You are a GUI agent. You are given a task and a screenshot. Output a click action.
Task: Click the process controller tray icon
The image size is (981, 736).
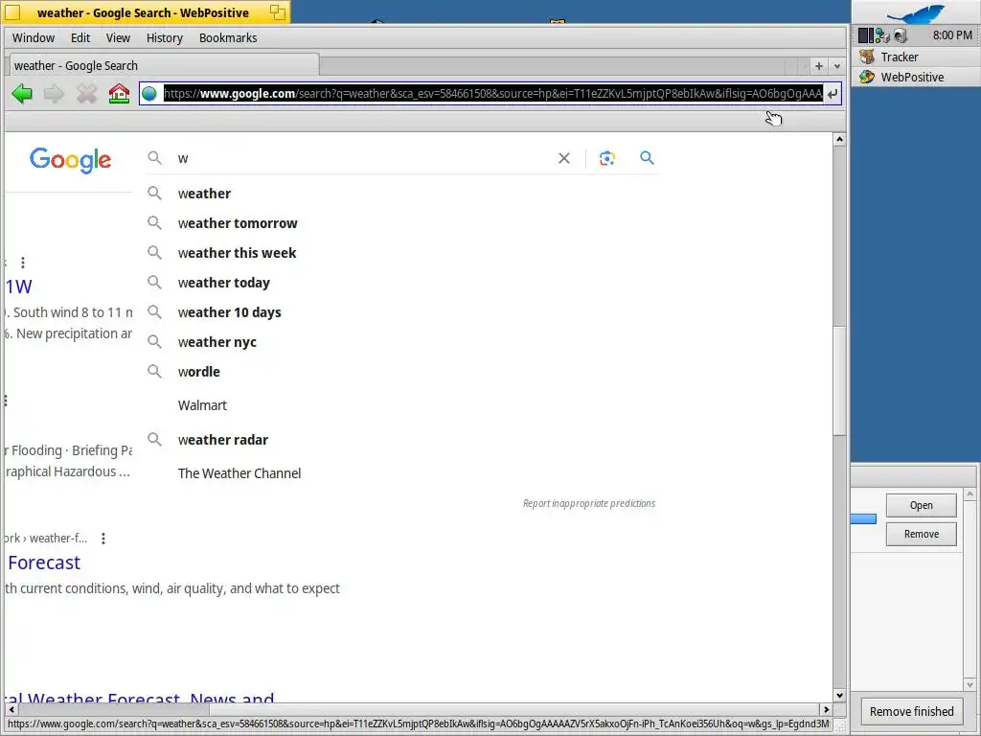click(x=866, y=35)
